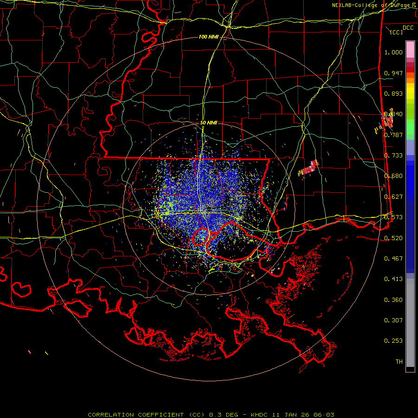The width and height of the screenshot is (418, 418).
Task: Click the "06:03" timestamp in caption
Action: click(324, 415)
